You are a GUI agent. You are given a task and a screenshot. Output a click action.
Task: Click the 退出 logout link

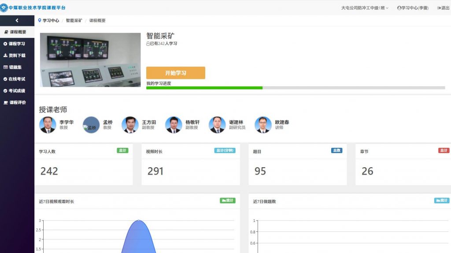pos(443,8)
